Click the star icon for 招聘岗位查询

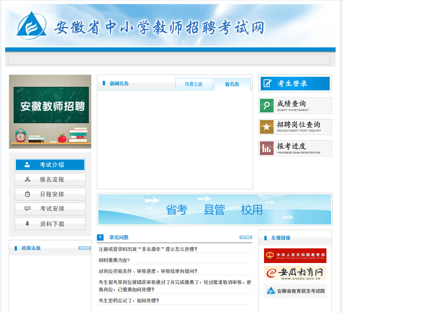point(267,127)
